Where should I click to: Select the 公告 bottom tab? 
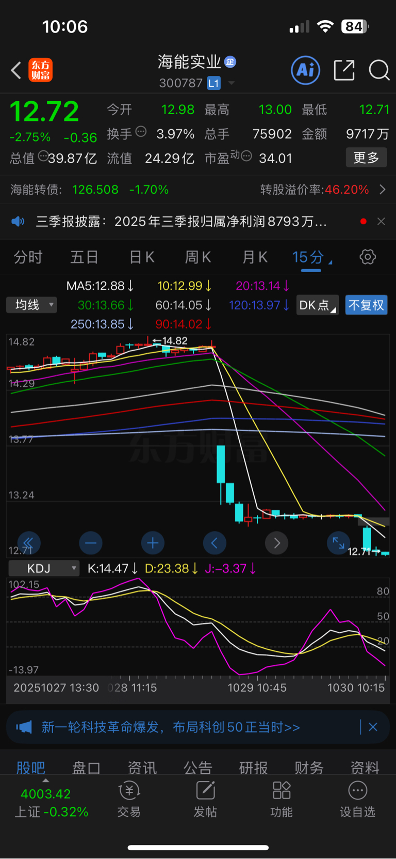[x=198, y=768]
